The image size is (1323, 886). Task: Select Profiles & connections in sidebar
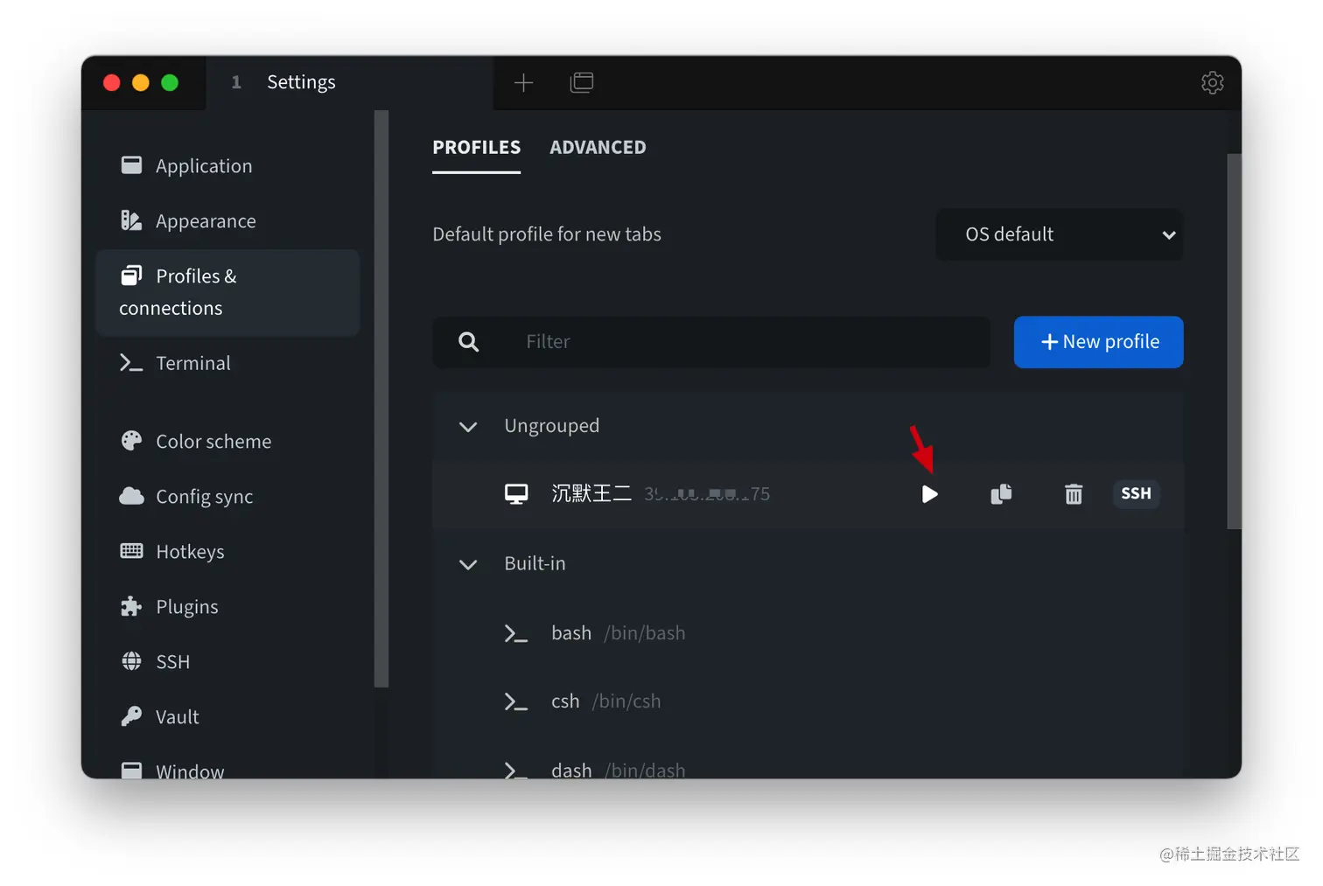coord(227,293)
